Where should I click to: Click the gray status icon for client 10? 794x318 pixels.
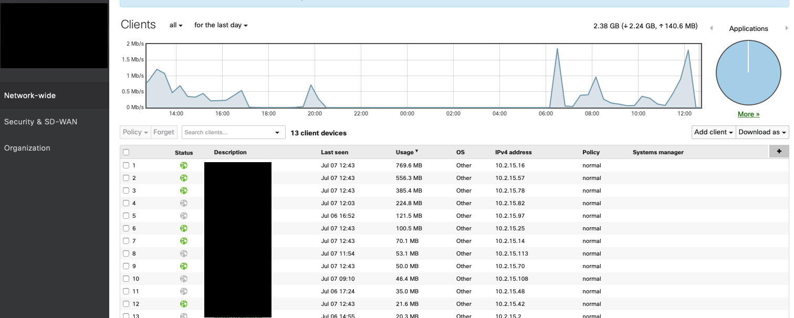click(183, 278)
